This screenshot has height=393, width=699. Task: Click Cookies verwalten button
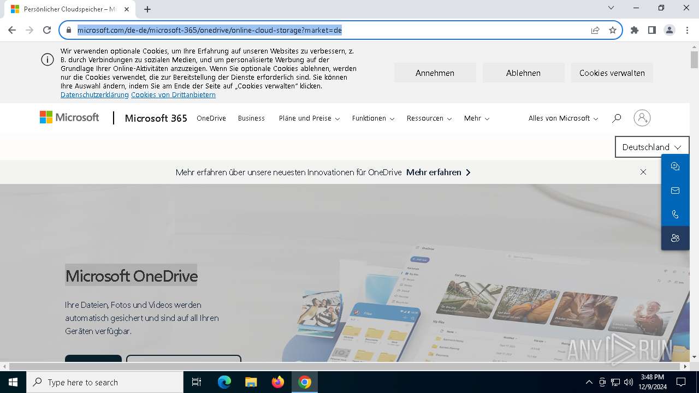pos(612,73)
